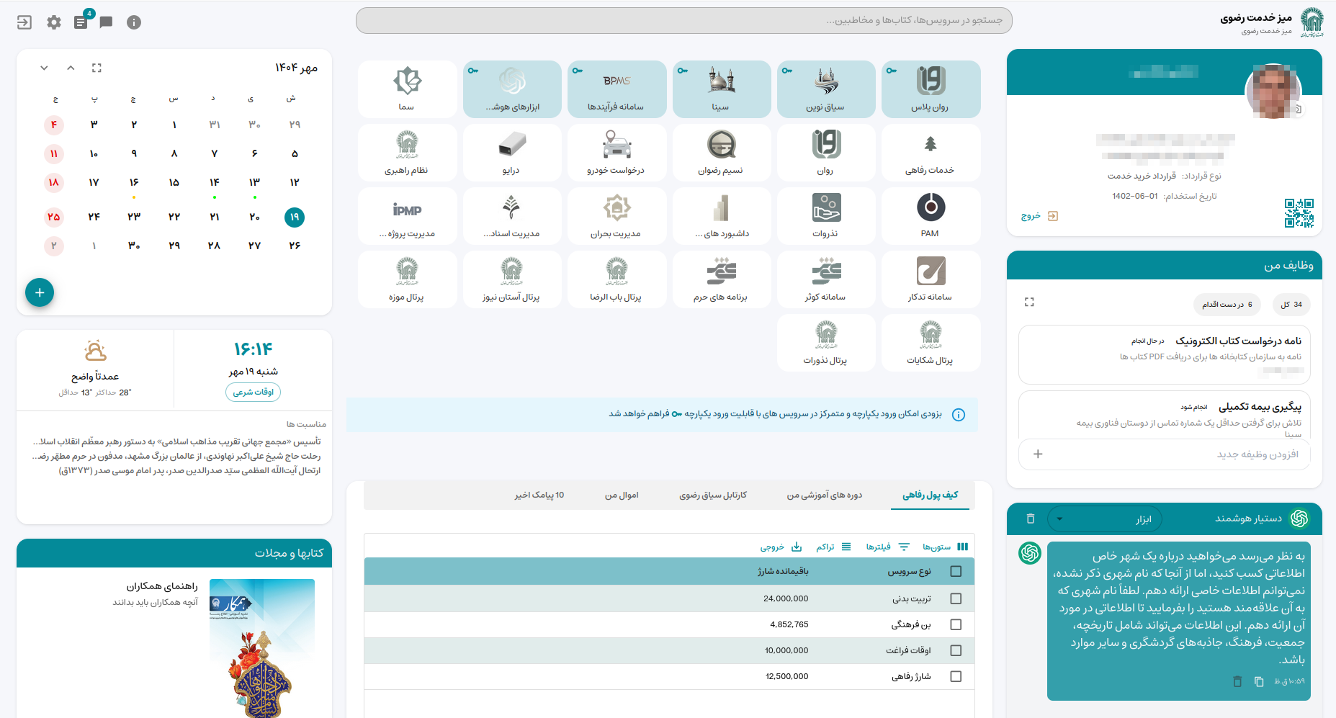Click the settings gear icon
This screenshot has height=718, width=1336.
tap(54, 22)
